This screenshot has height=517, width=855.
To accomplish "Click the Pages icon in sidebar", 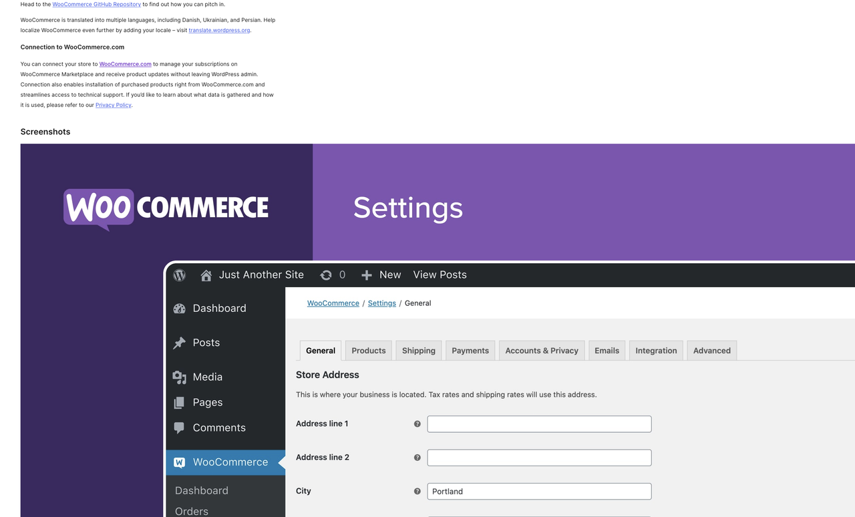I will point(179,403).
